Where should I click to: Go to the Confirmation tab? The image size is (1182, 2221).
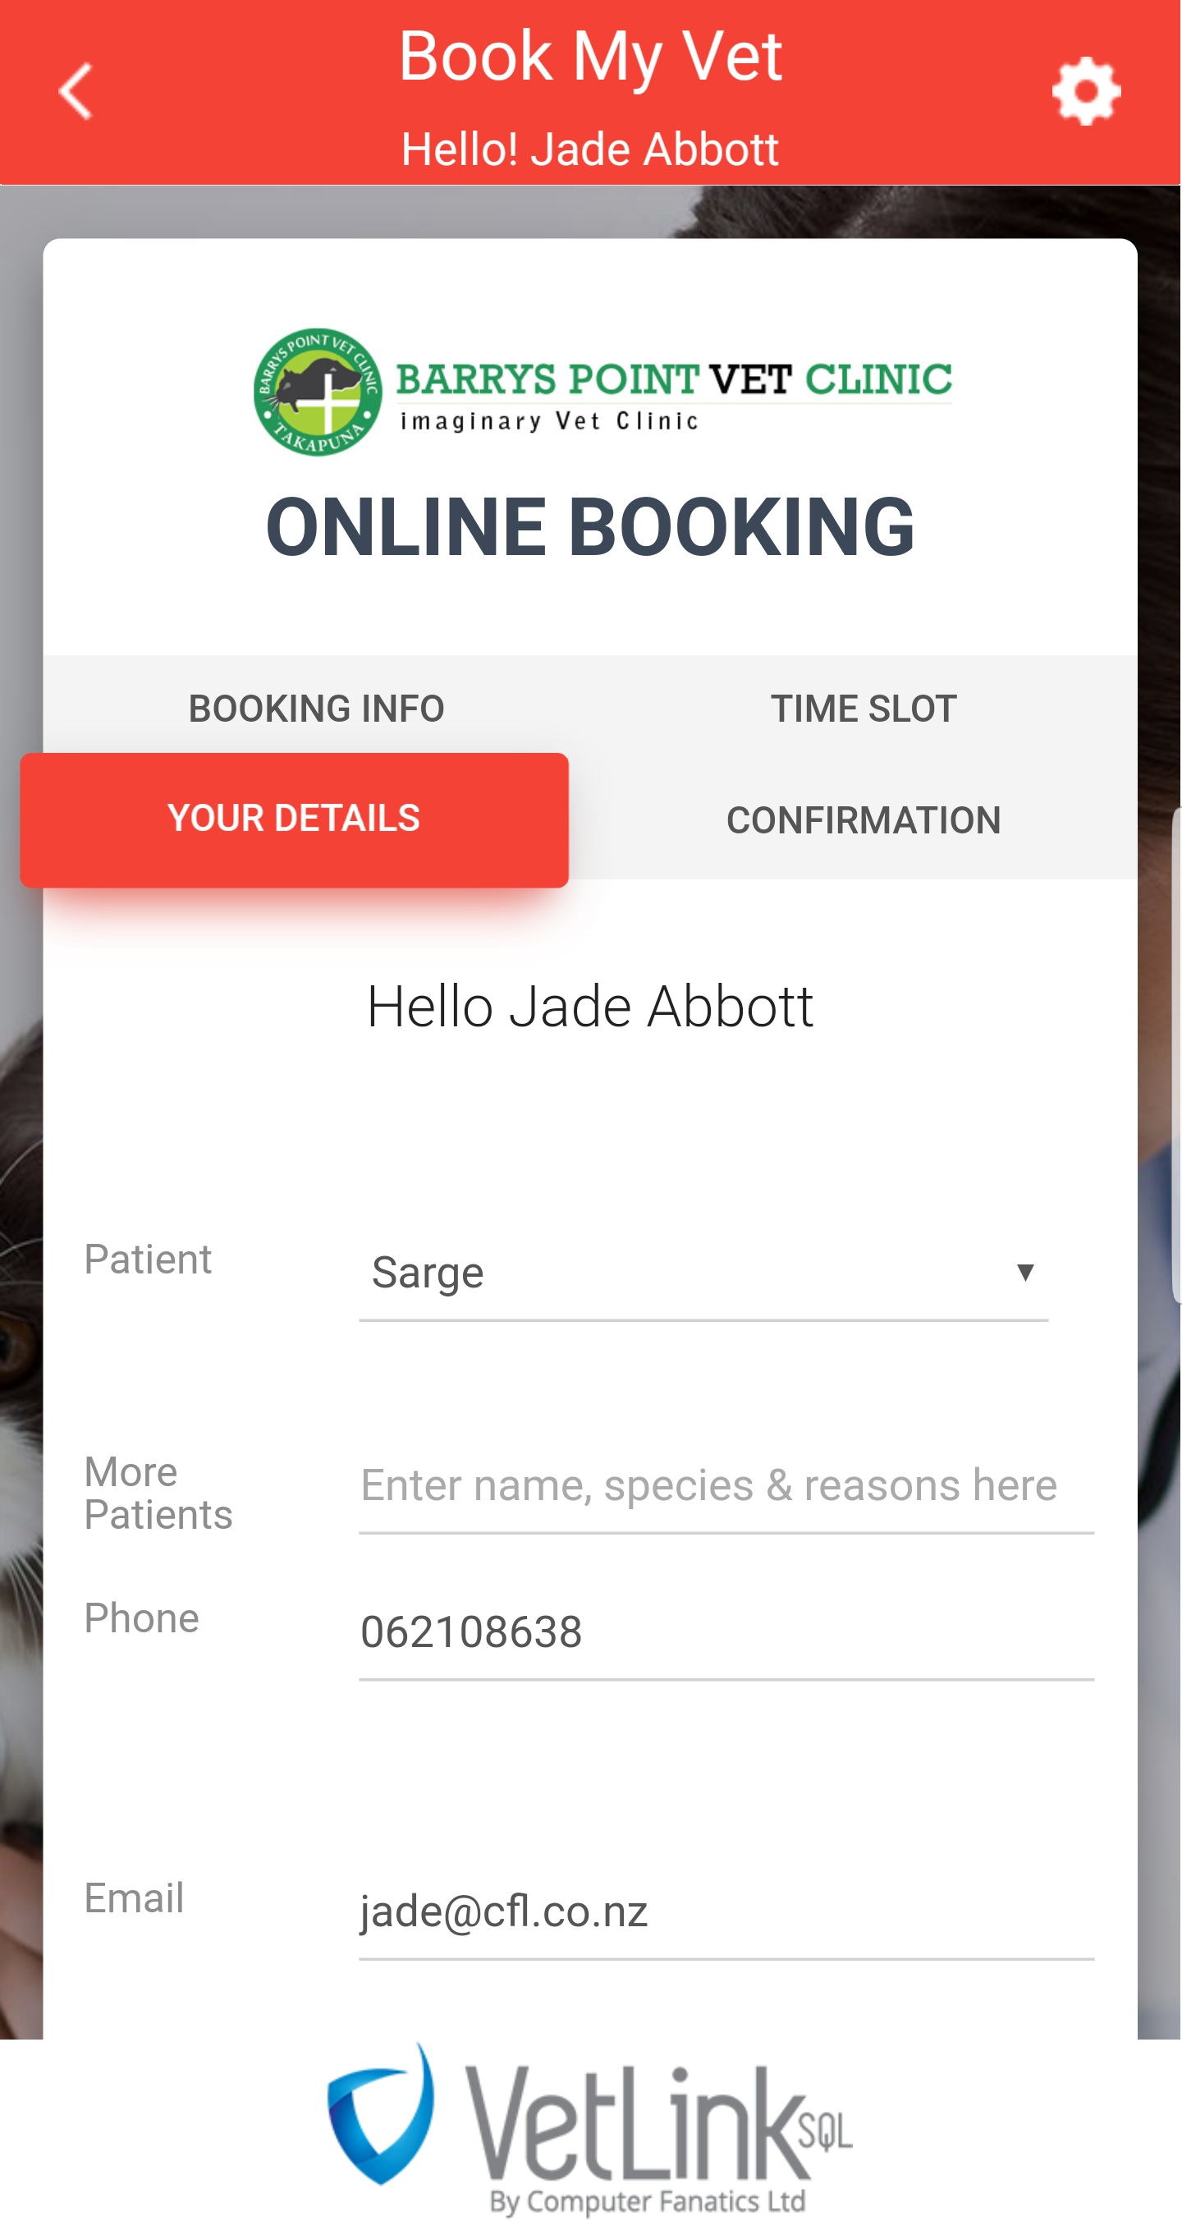click(x=863, y=820)
